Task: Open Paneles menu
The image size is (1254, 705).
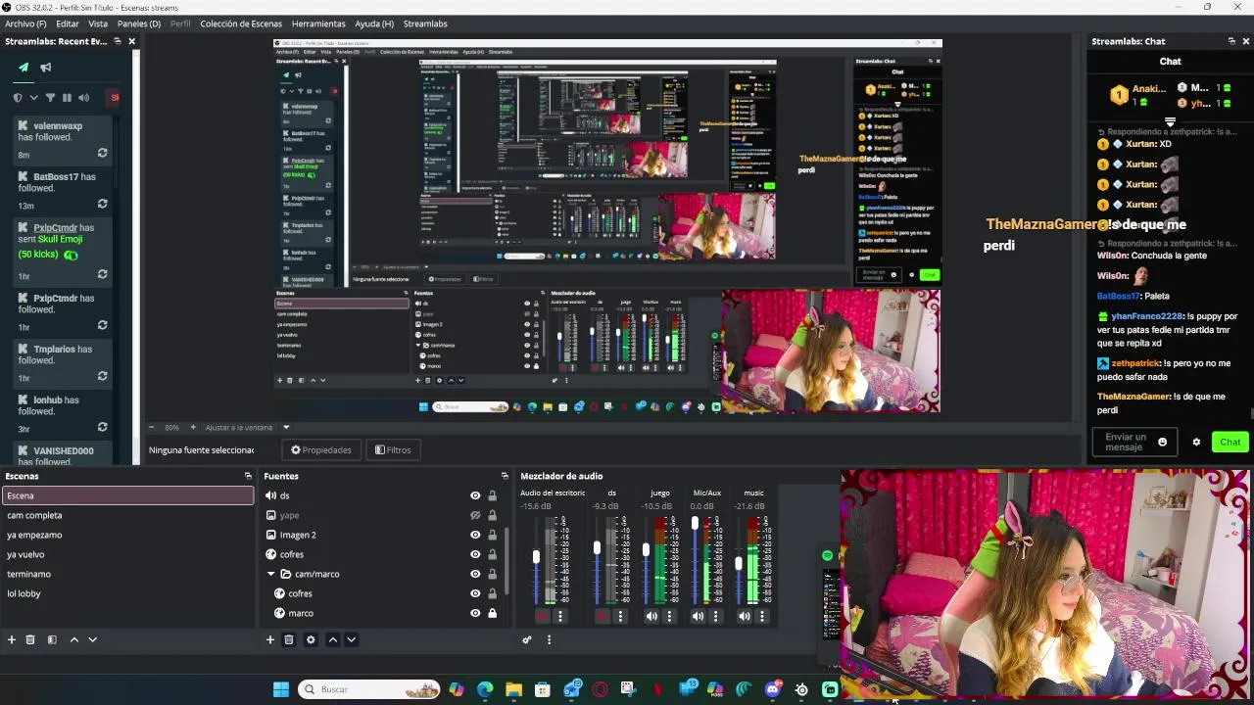Action: tap(139, 23)
